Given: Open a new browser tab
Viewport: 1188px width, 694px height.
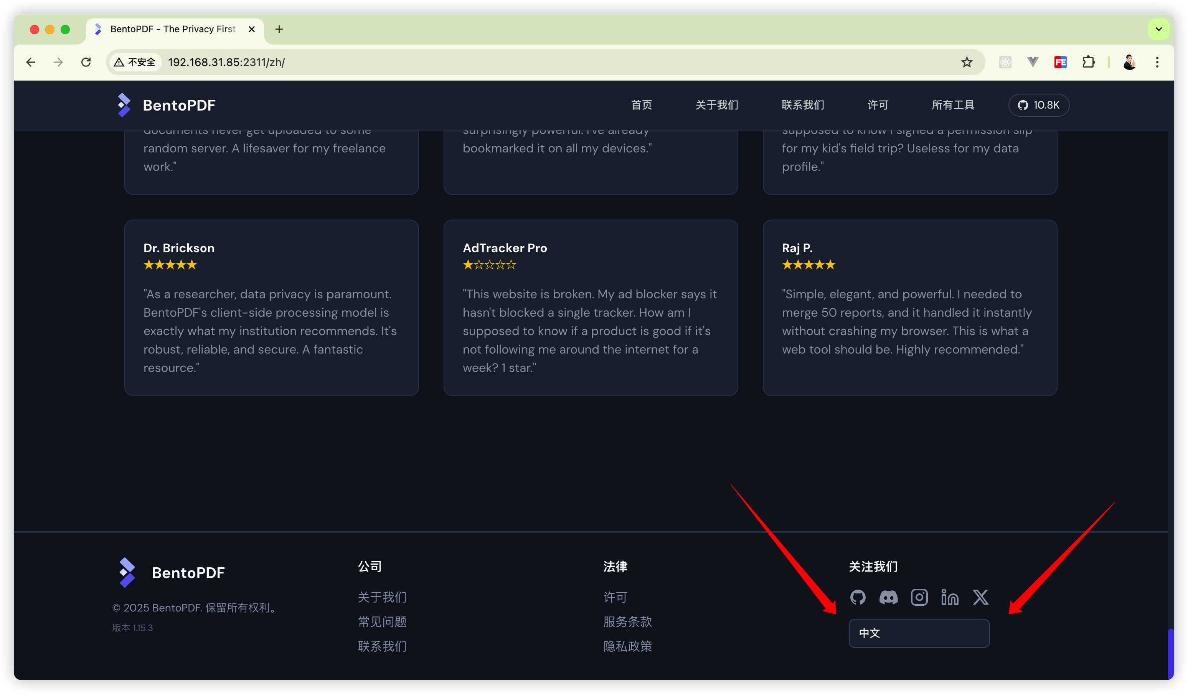Looking at the screenshot, I should pyautogui.click(x=279, y=29).
